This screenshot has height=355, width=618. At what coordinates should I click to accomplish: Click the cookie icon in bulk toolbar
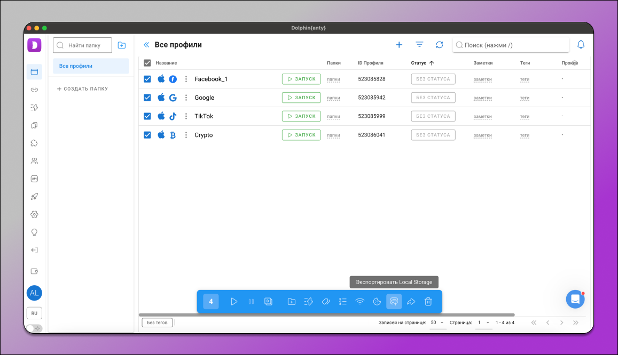pyautogui.click(x=377, y=302)
